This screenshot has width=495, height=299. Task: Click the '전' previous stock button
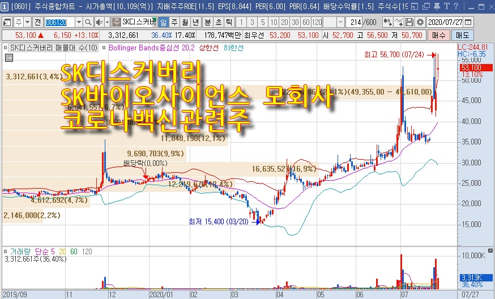pyautogui.click(x=37, y=22)
